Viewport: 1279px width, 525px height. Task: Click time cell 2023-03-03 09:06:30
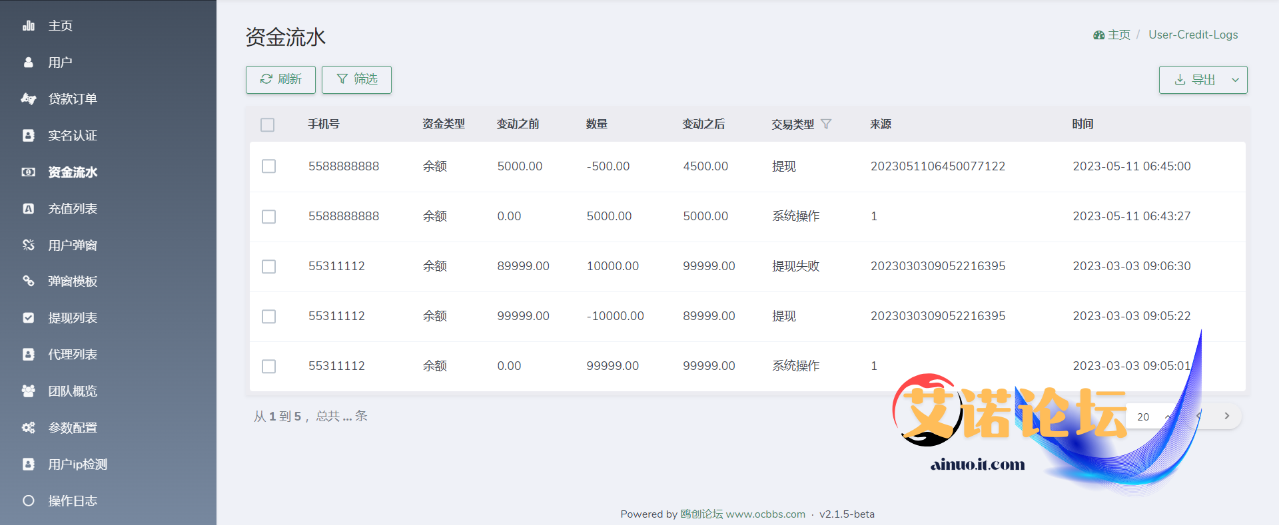pos(1132,266)
